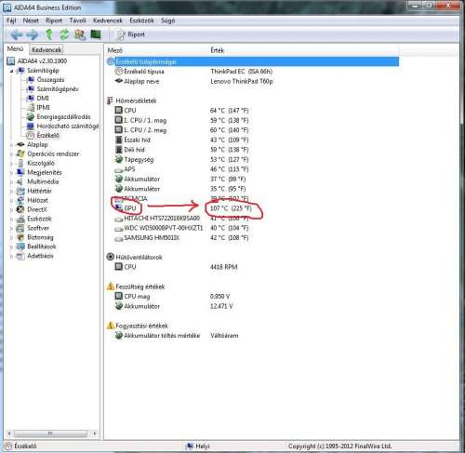
Task: Switch to the Menü tab
Action: [15, 49]
